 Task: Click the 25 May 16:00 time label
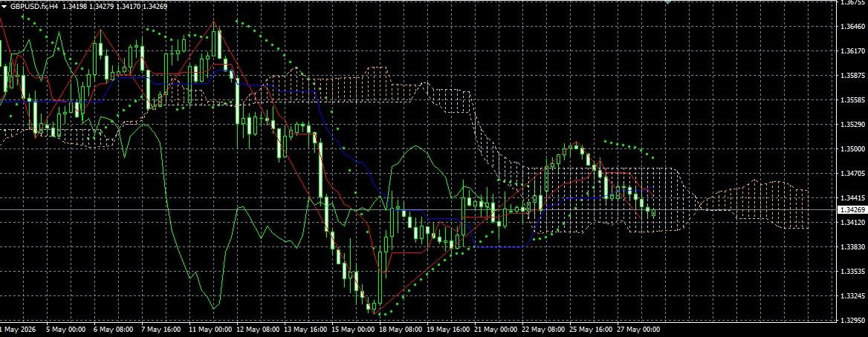[590, 330]
